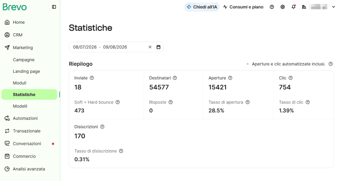Clear the selected date range

(x=150, y=47)
